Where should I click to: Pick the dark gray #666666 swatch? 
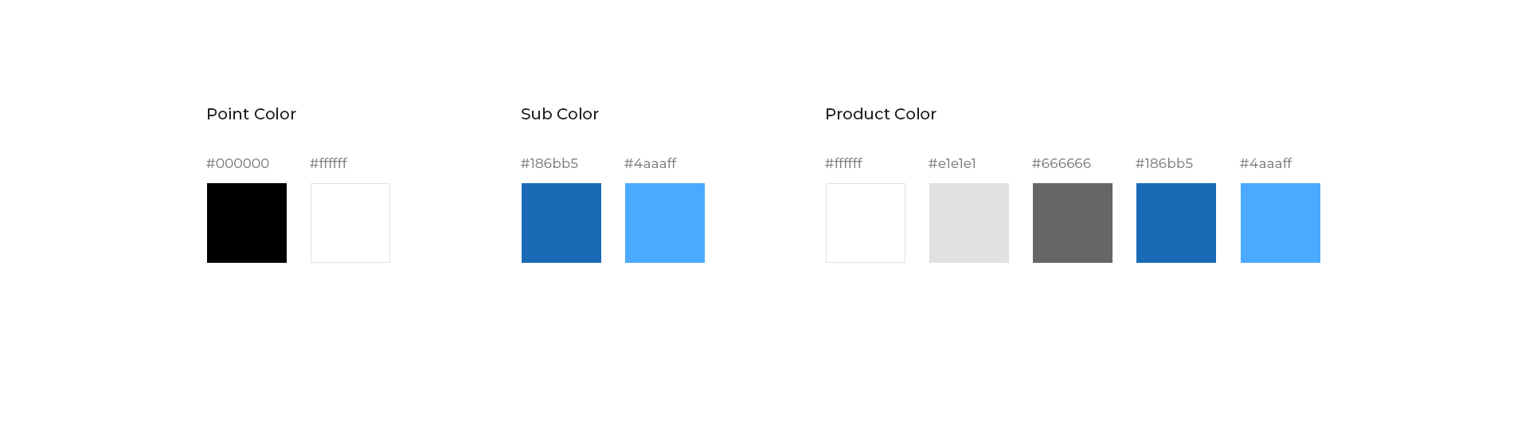1073,223
